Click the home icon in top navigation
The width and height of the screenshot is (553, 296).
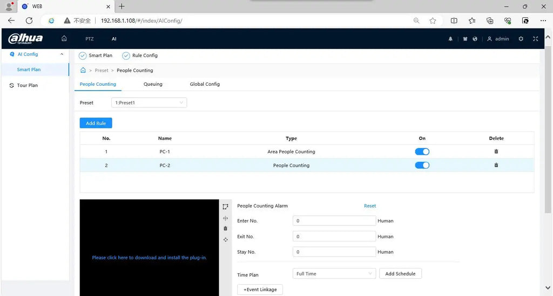coord(64,39)
